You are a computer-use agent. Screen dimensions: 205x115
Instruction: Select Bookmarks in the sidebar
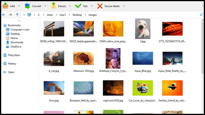coord(14,25)
